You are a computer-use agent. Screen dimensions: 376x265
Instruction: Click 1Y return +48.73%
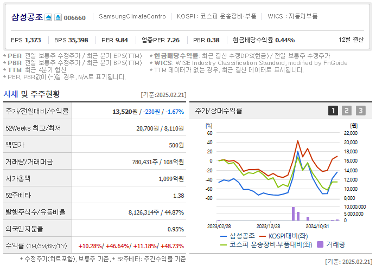172,246
